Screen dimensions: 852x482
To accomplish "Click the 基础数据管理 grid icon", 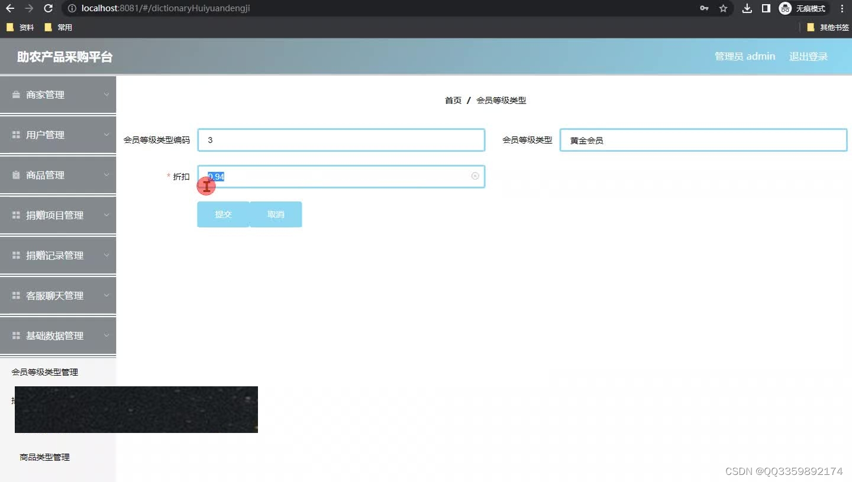I will coord(16,336).
